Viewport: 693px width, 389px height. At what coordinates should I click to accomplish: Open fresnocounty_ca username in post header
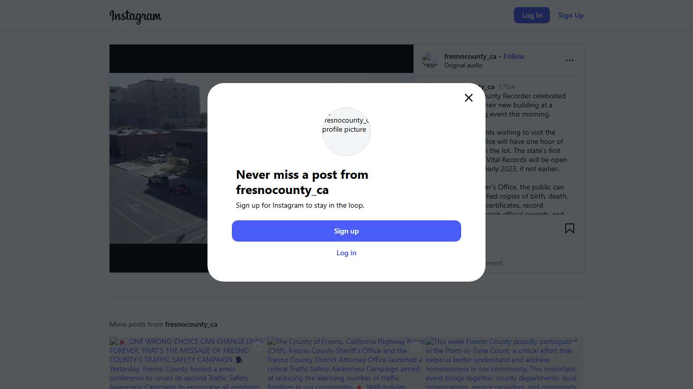pyautogui.click(x=470, y=56)
